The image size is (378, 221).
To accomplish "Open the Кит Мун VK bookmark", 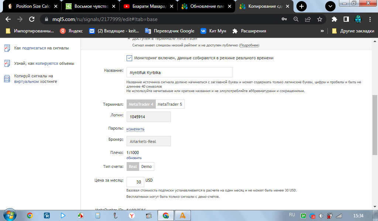I will coord(213,31).
